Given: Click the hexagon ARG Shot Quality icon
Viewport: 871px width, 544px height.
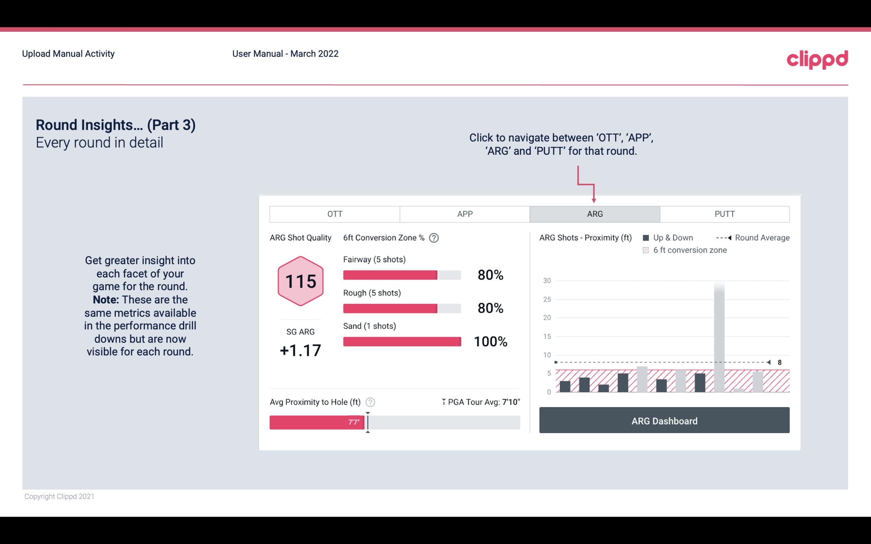Looking at the screenshot, I should coord(301,281).
